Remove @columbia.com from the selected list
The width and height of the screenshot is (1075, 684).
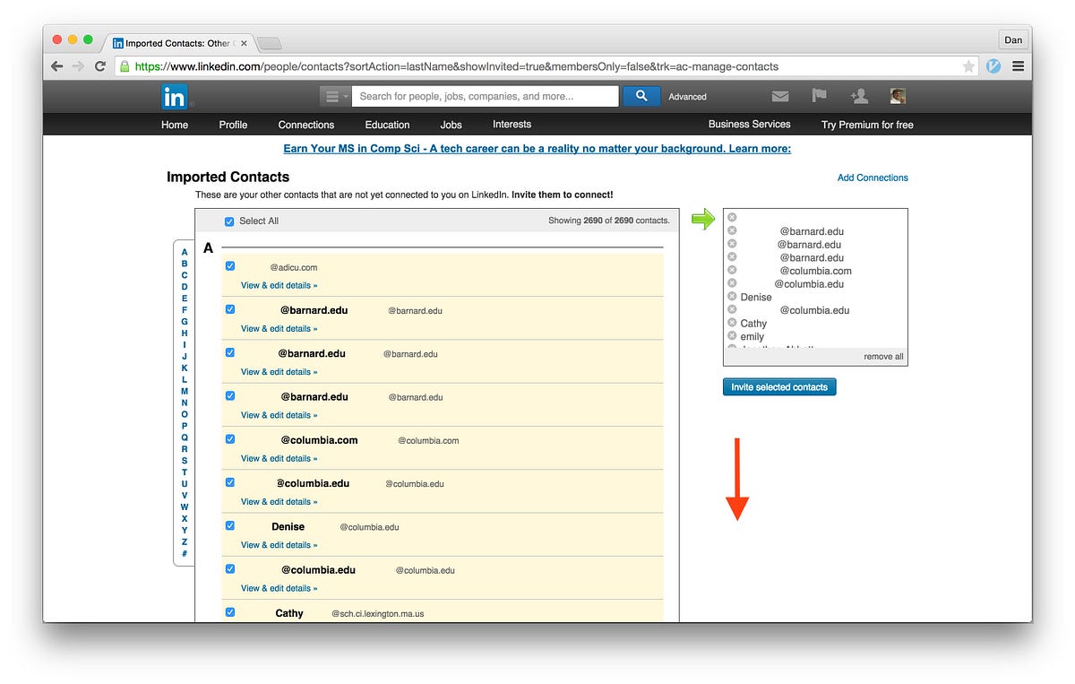coord(732,271)
